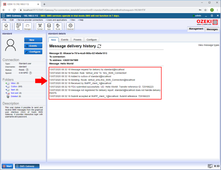Open the Apps database toolbar icon
The image size is (221, 170).
[49, 26]
